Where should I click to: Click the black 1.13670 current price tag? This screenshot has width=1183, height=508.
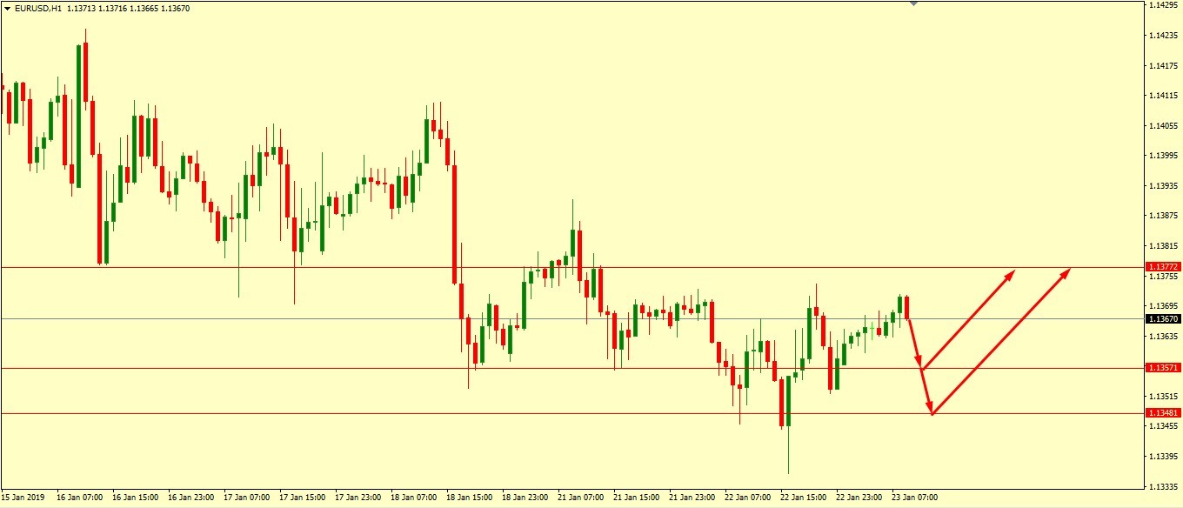1162,319
